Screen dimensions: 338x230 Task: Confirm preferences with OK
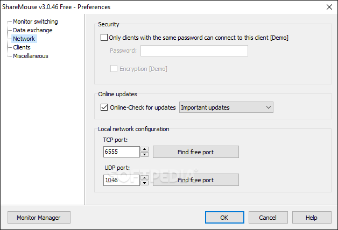(224, 218)
